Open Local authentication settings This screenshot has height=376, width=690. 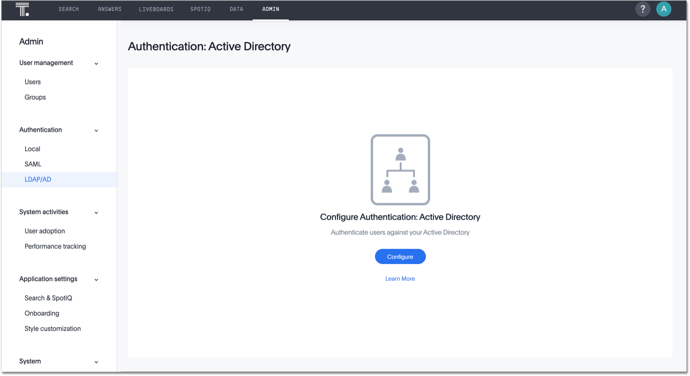[32, 149]
